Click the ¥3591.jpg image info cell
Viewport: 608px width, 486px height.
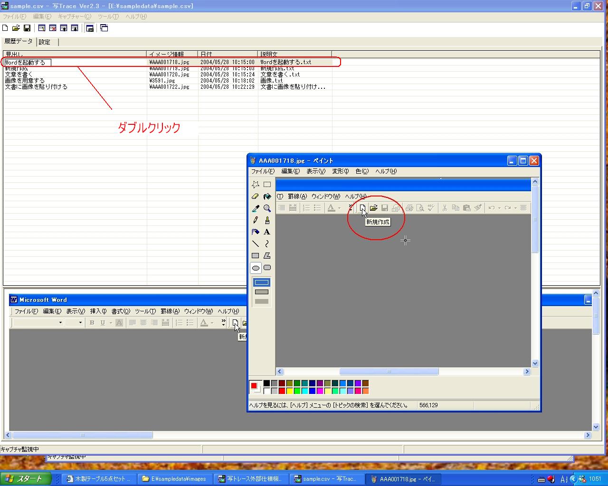[x=172, y=81]
